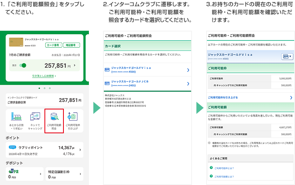
Task: Toggle the 表示 amount switch
Action: (x=23, y=65)
